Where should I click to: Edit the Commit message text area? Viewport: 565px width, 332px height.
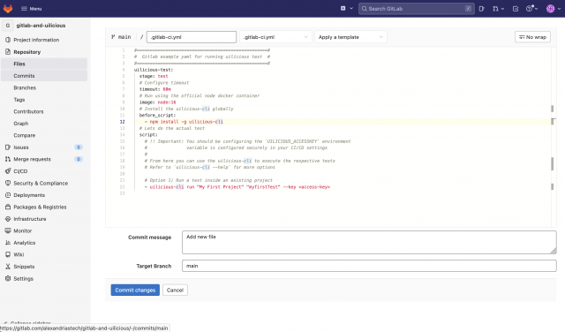(369, 242)
